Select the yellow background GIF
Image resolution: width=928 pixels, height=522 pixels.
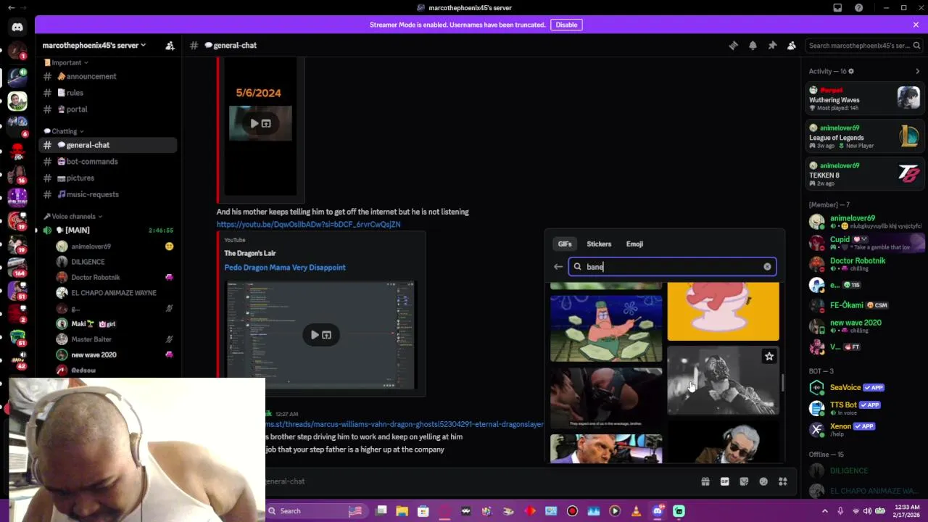[723, 312]
